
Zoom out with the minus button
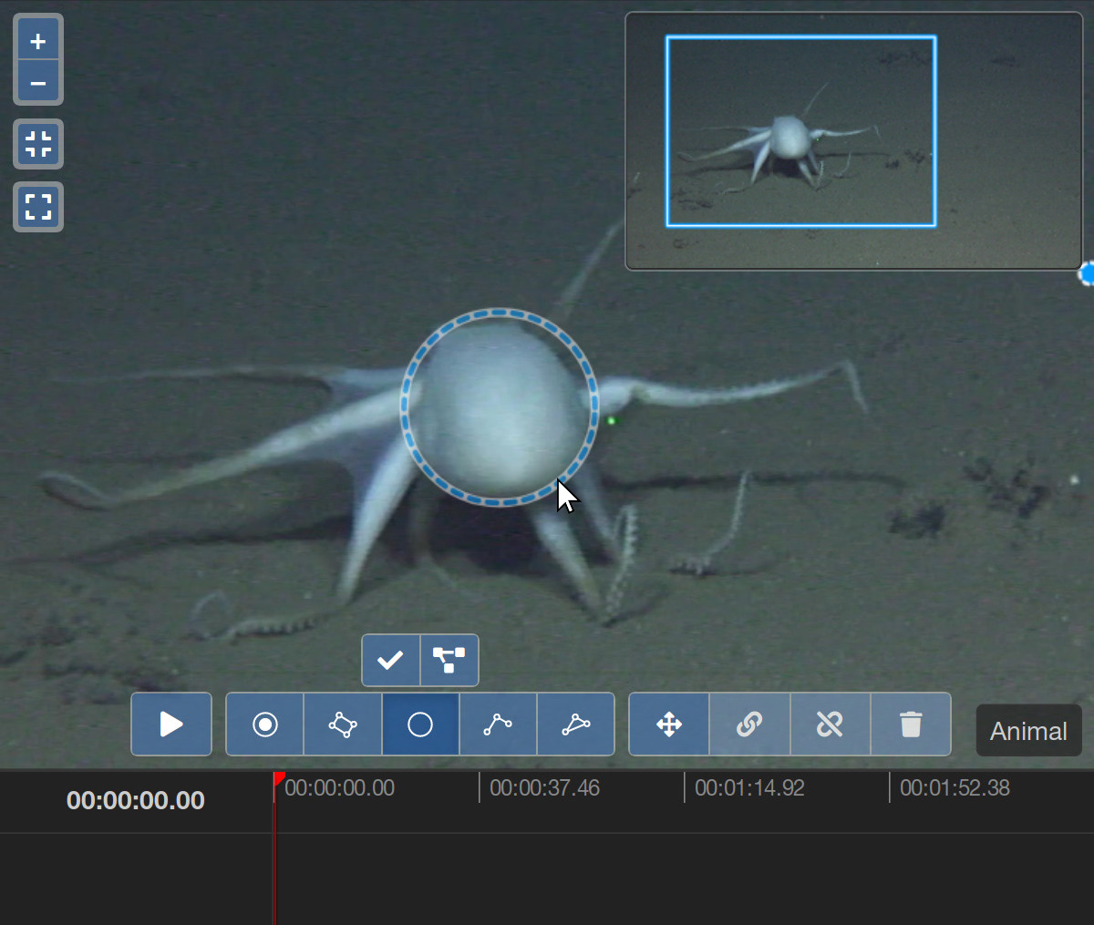pyautogui.click(x=38, y=84)
